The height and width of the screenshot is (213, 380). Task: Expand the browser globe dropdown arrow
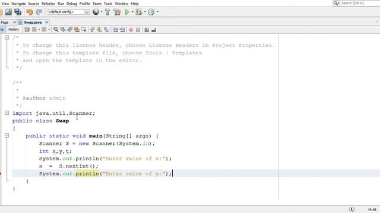(102, 12)
